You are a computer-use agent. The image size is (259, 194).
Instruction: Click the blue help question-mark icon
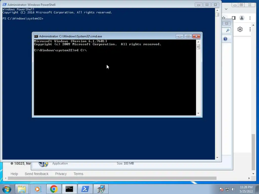coord(225,39)
